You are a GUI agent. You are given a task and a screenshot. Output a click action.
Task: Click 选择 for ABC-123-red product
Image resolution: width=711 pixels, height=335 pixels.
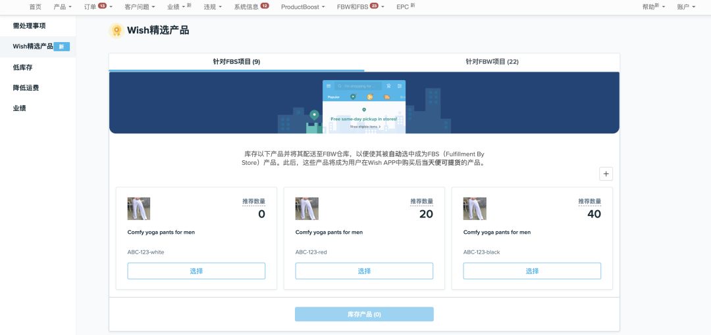pyautogui.click(x=364, y=271)
